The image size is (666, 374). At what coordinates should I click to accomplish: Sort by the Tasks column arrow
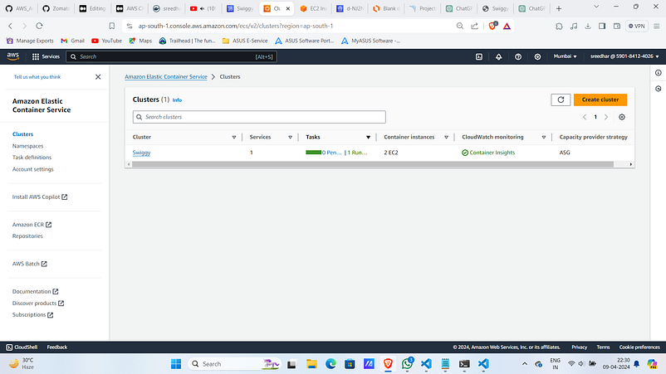(x=368, y=138)
